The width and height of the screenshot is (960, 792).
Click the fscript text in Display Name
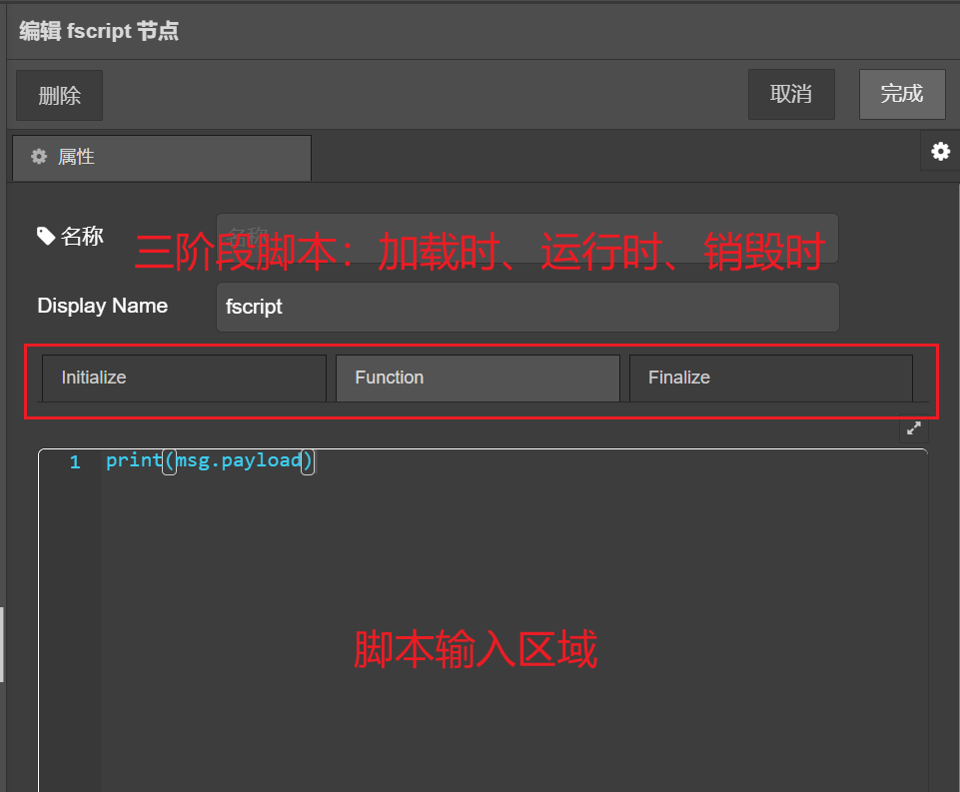[x=254, y=307]
